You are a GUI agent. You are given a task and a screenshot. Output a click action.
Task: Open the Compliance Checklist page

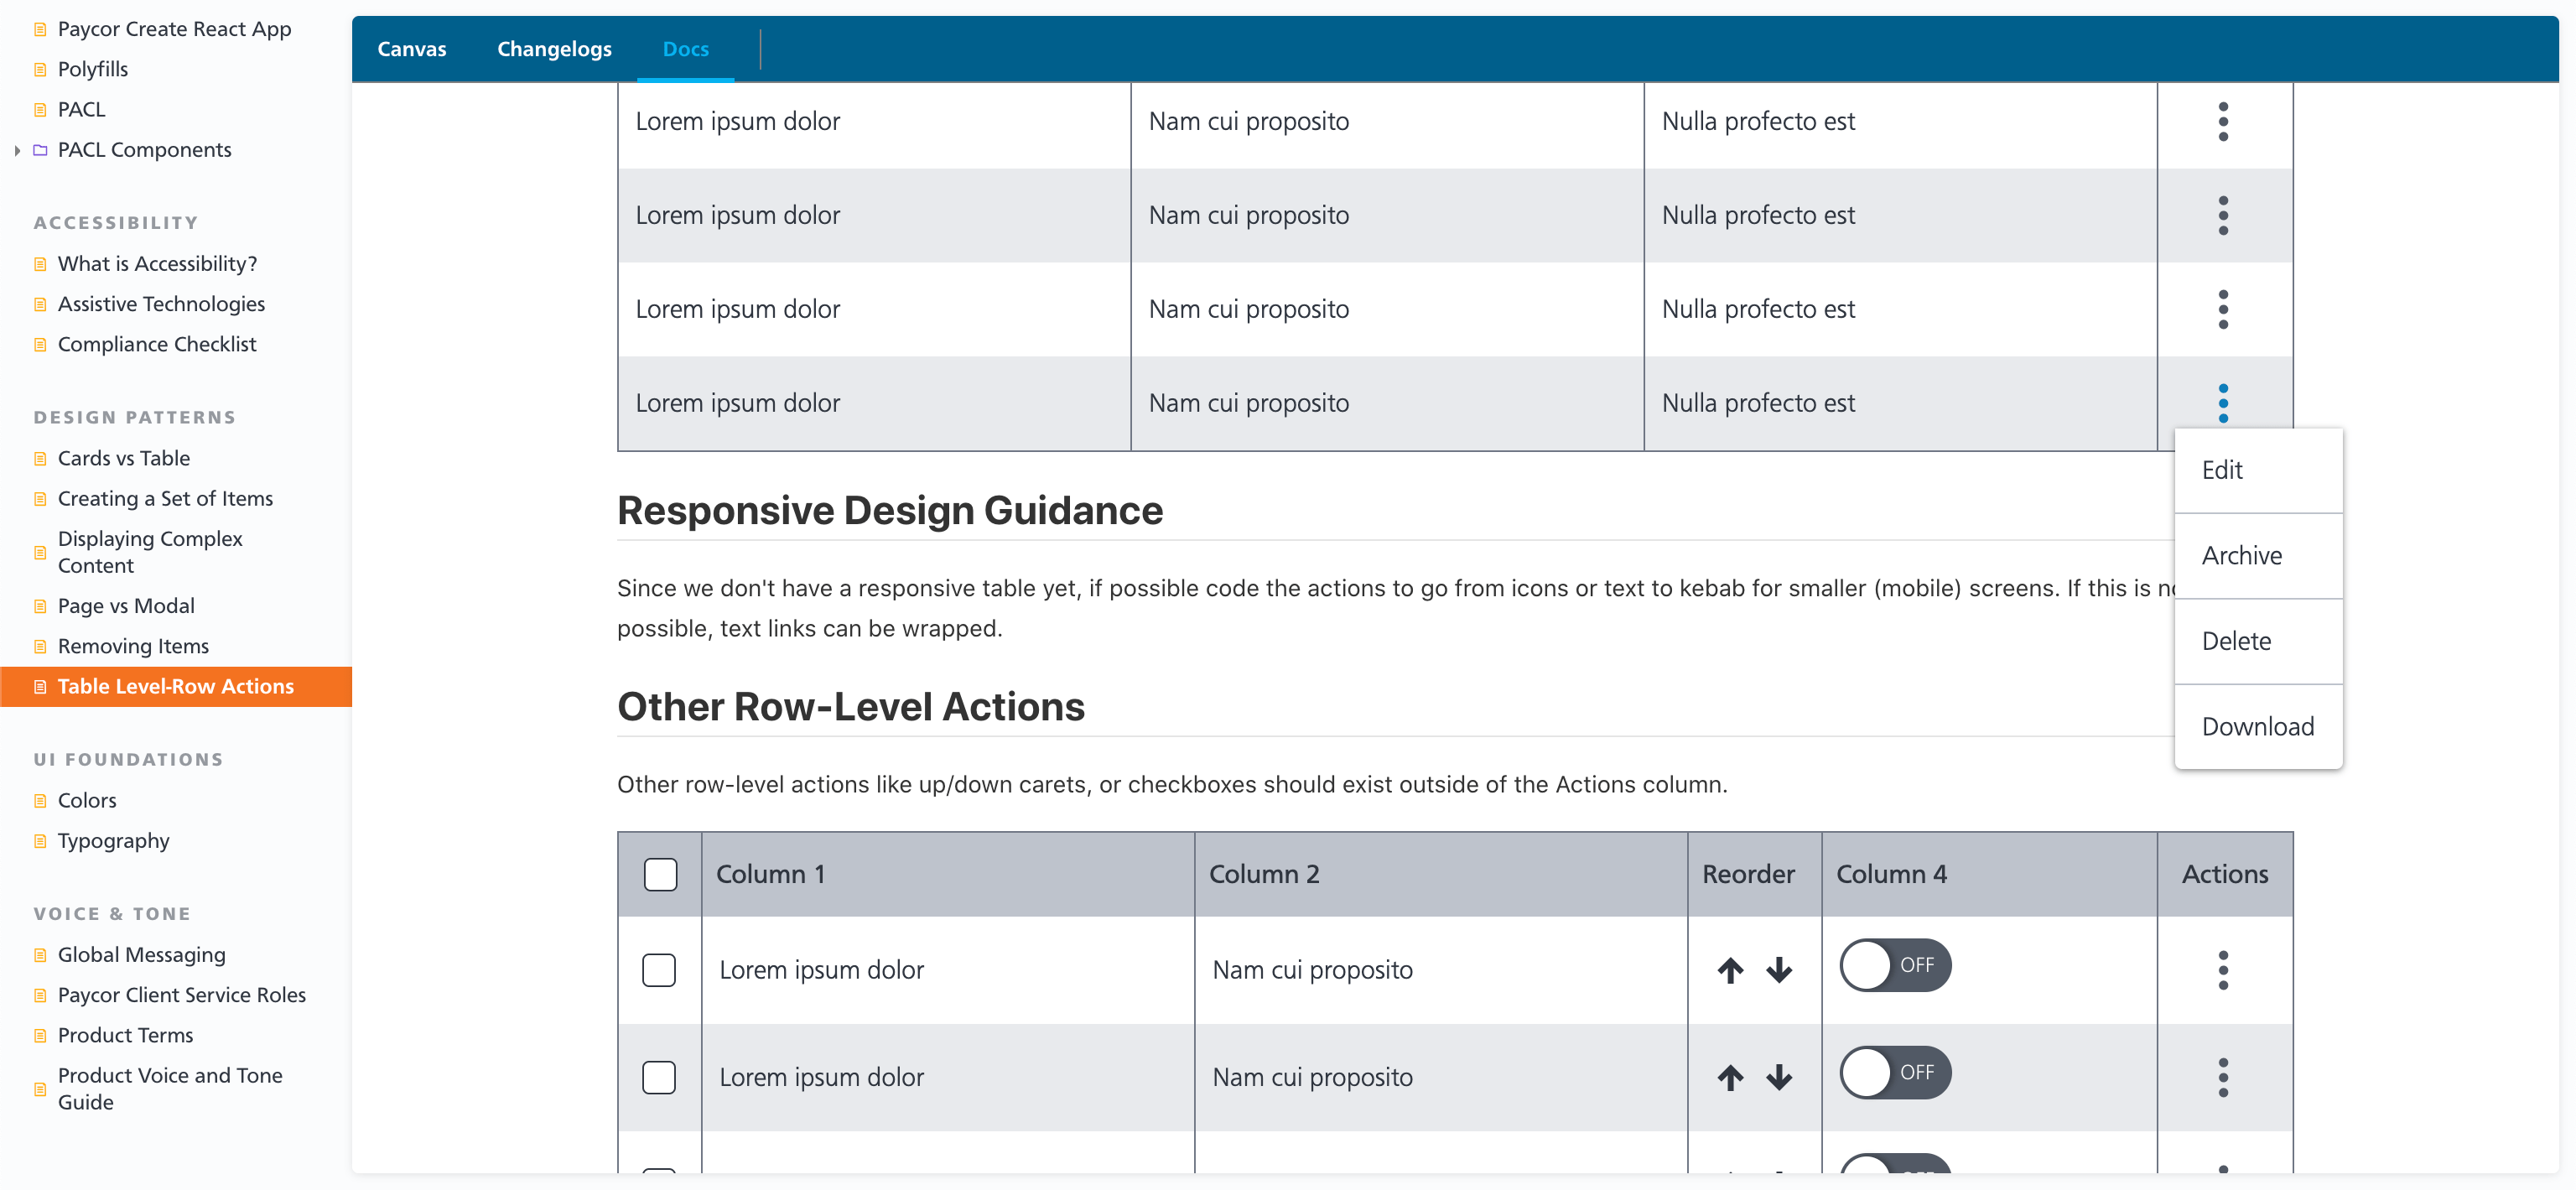(156, 344)
